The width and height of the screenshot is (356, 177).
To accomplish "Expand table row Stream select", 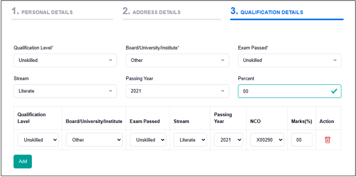I will pyautogui.click(x=190, y=140).
